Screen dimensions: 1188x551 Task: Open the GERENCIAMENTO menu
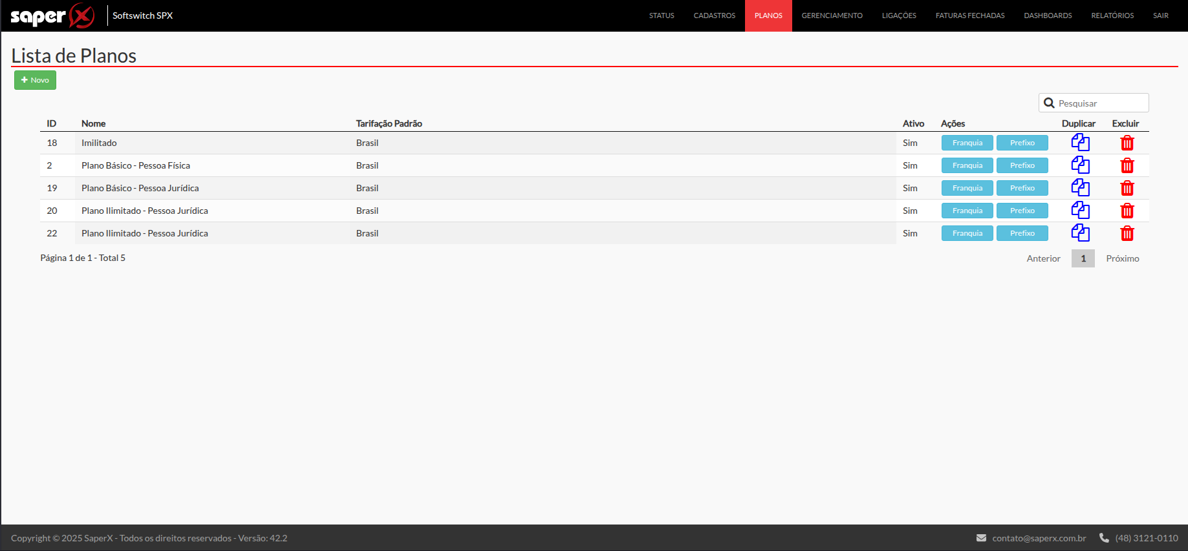[x=832, y=16]
